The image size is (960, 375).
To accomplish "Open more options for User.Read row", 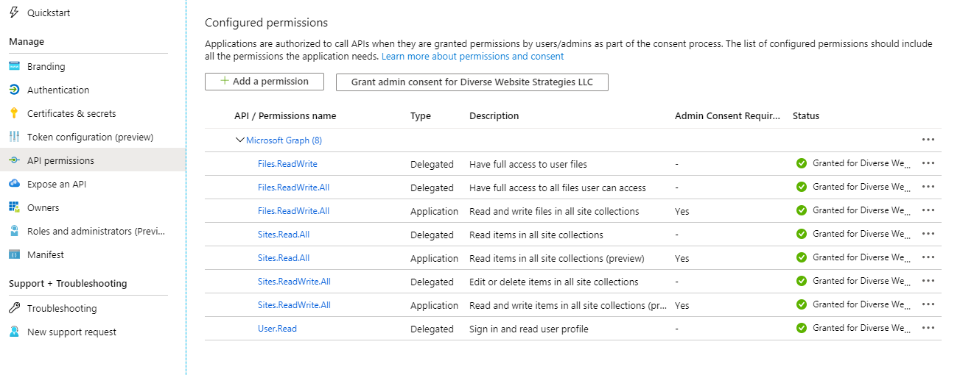I will tap(928, 328).
